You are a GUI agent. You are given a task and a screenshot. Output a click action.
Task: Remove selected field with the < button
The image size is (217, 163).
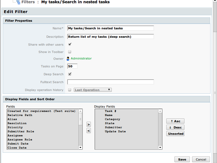pos(89,131)
